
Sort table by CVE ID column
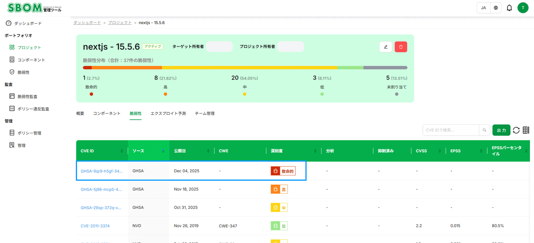pyautogui.click(x=101, y=151)
